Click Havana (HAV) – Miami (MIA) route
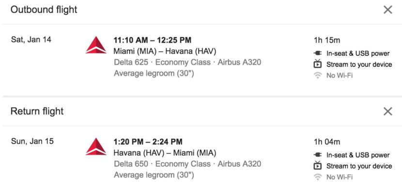 165,153
